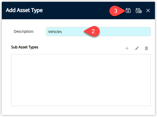The image size is (157, 117).
Task: Delete the selected sub asset type
Action: (x=146, y=48)
